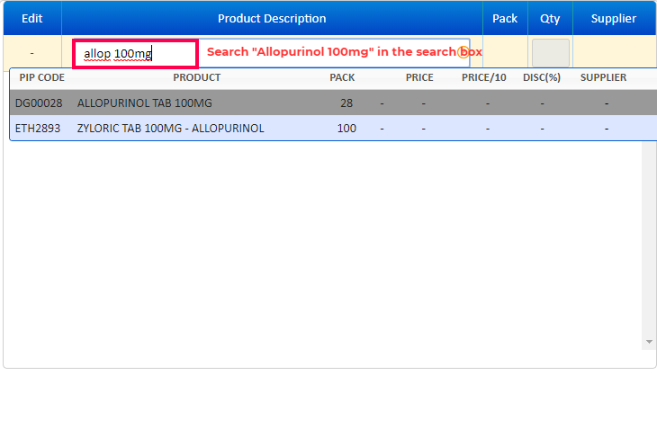
Task: Click PIP code ETH2893
Action: [38, 128]
